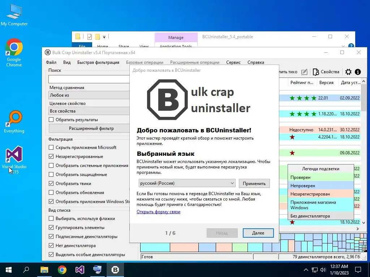Open Целевое свойство dropdown Все свойства
The height and width of the screenshot is (277, 370).
[x=89, y=111]
